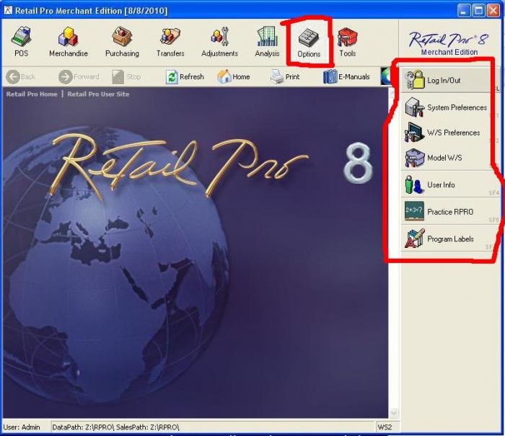Viewport: 505px width, 436px height.
Task: Open the Merchandise module
Action: click(x=69, y=42)
